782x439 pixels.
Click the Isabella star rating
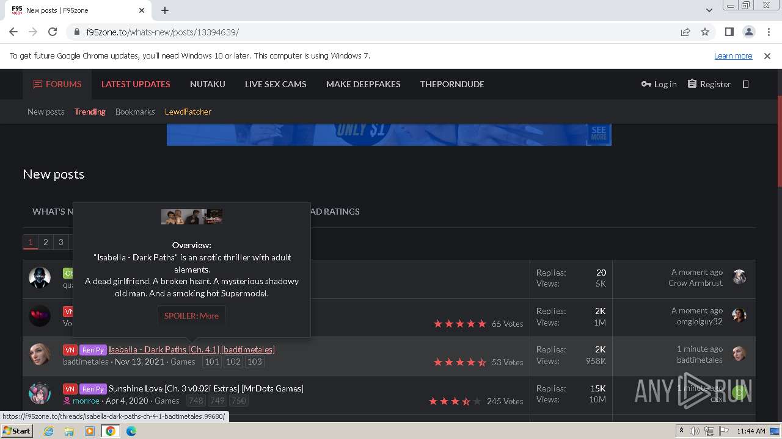[460, 362]
